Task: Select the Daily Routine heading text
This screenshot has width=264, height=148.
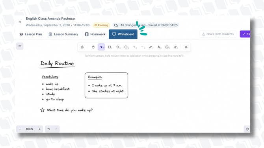Action: click(x=58, y=64)
